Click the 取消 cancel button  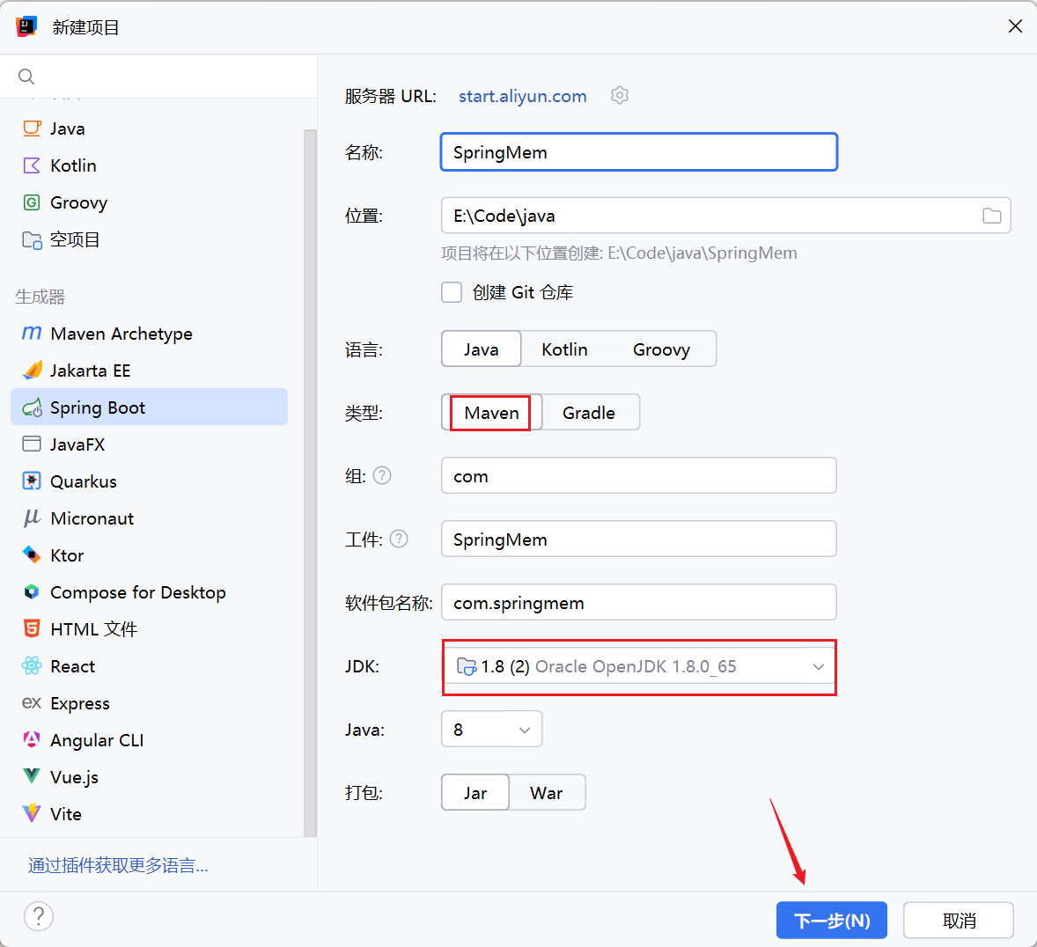tap(959, 920)
